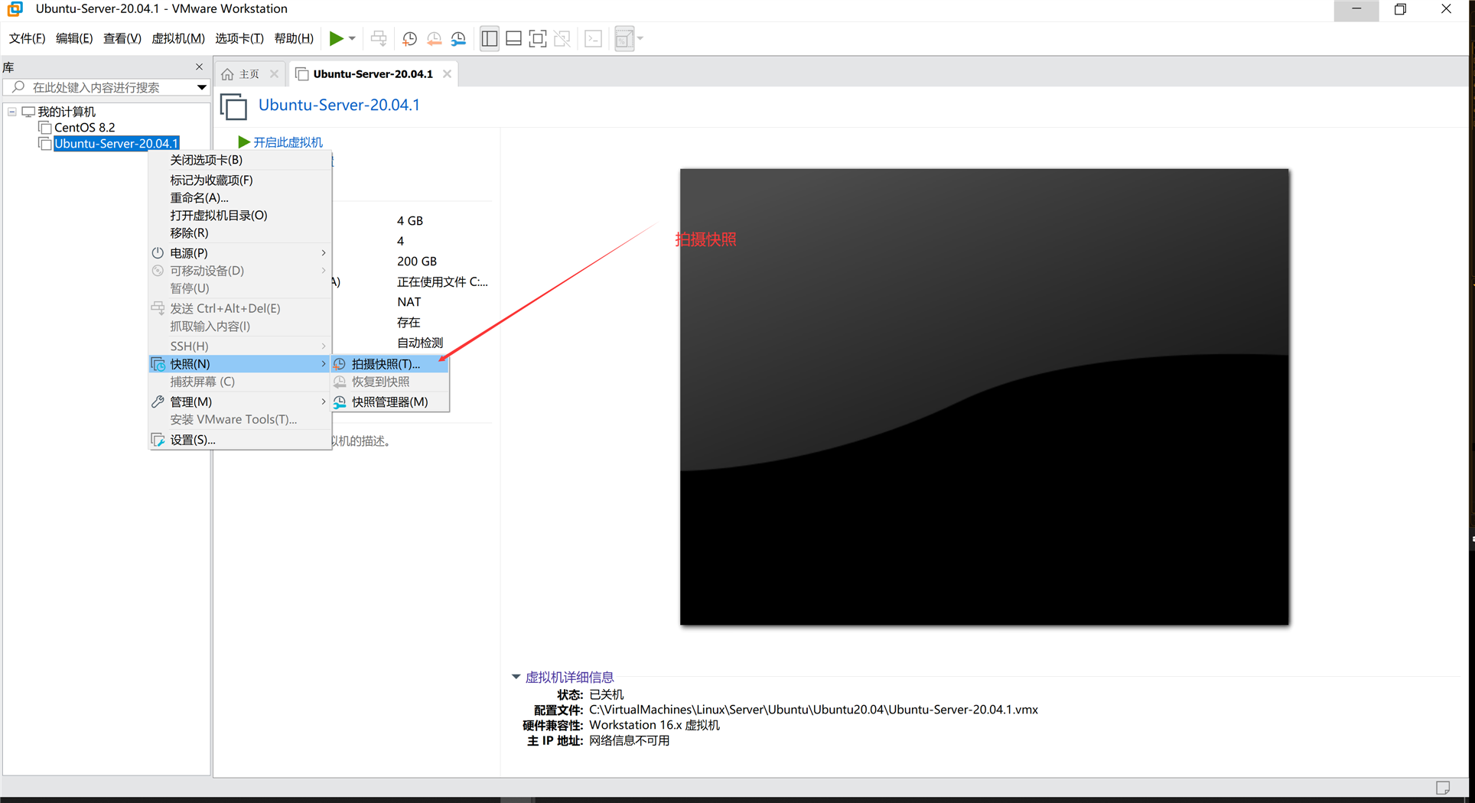Click the config file path text

(x=813, y=710)
